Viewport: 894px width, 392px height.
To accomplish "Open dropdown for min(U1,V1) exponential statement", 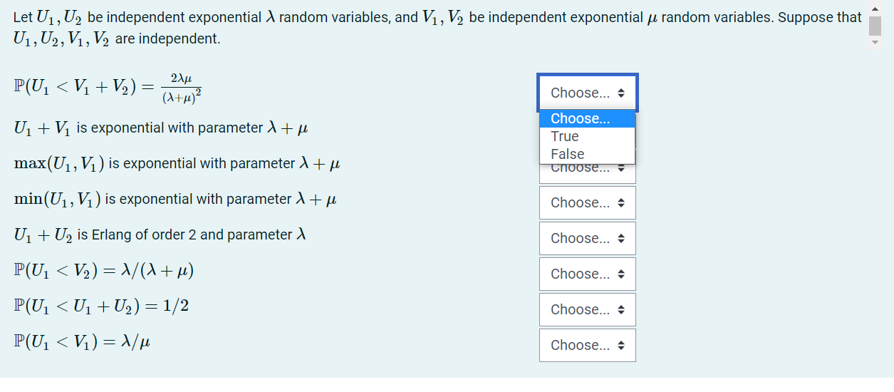I will click(x=588, y=202).
